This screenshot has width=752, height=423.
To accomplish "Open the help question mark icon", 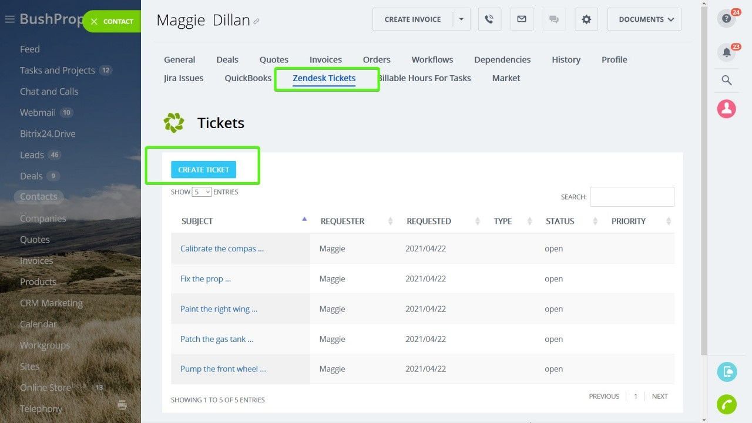I will point(726,19).
